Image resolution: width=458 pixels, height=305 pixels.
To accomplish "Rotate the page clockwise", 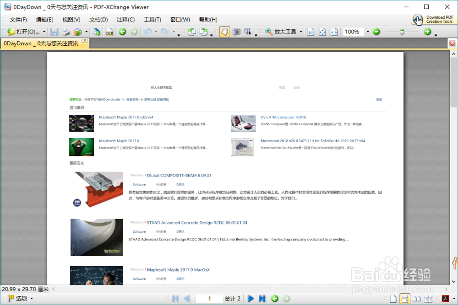I will click(204, 32).
